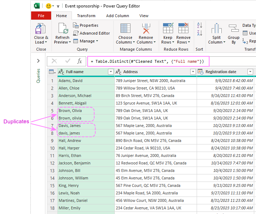Click the Address data type icon
The height and width of the screenshot is (214, 256).
tap(118, 72)
